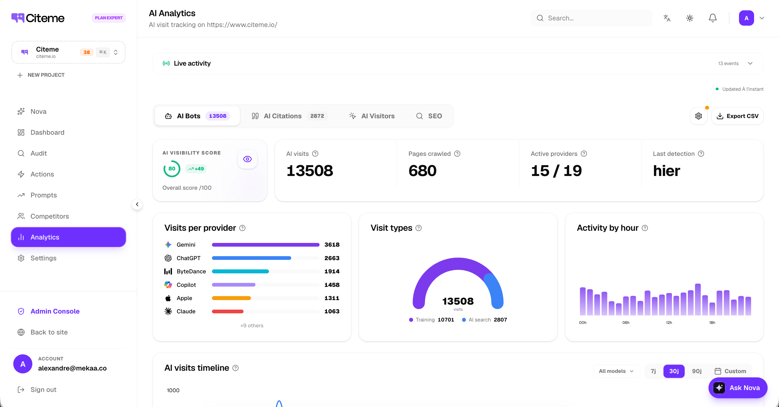
Task: Open the Citeme project switcher
Action: point(68,52)
